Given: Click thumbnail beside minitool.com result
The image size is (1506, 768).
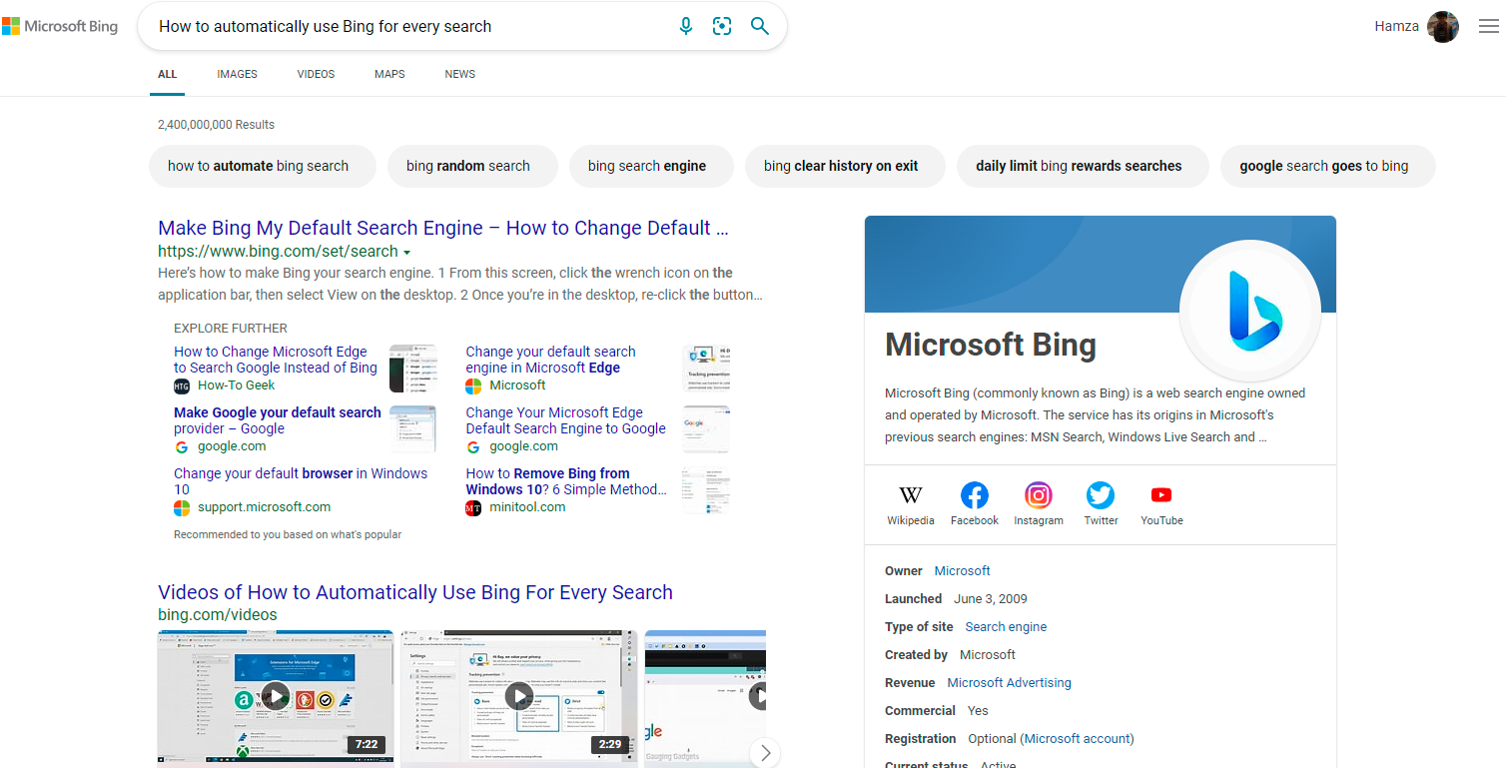Looking at the screenshot, I should pos(706,490).
